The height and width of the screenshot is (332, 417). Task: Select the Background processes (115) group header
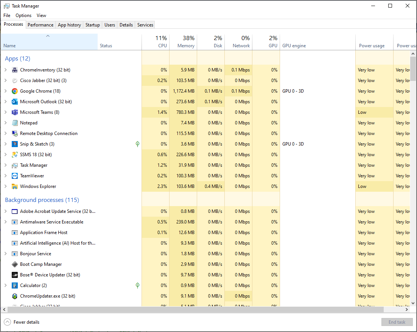(42, 200)
